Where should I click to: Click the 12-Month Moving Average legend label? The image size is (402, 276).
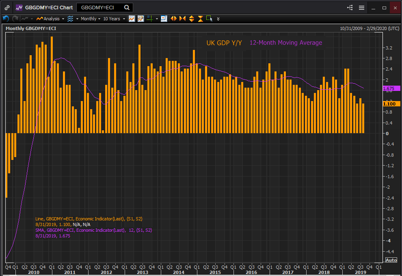[285, 43]
